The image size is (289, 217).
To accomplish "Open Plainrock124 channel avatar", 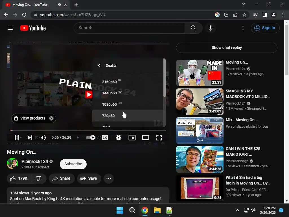I will click(12, 164).
